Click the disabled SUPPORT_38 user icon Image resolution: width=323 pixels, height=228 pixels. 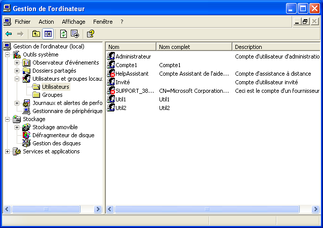pos(111,90)
